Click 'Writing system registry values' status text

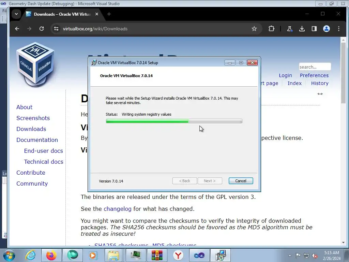click(x=147, y=114)
